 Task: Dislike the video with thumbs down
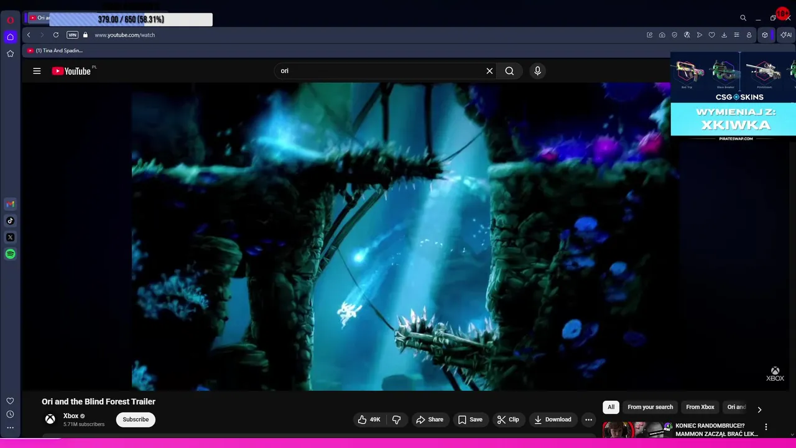(x=396, y=419)
